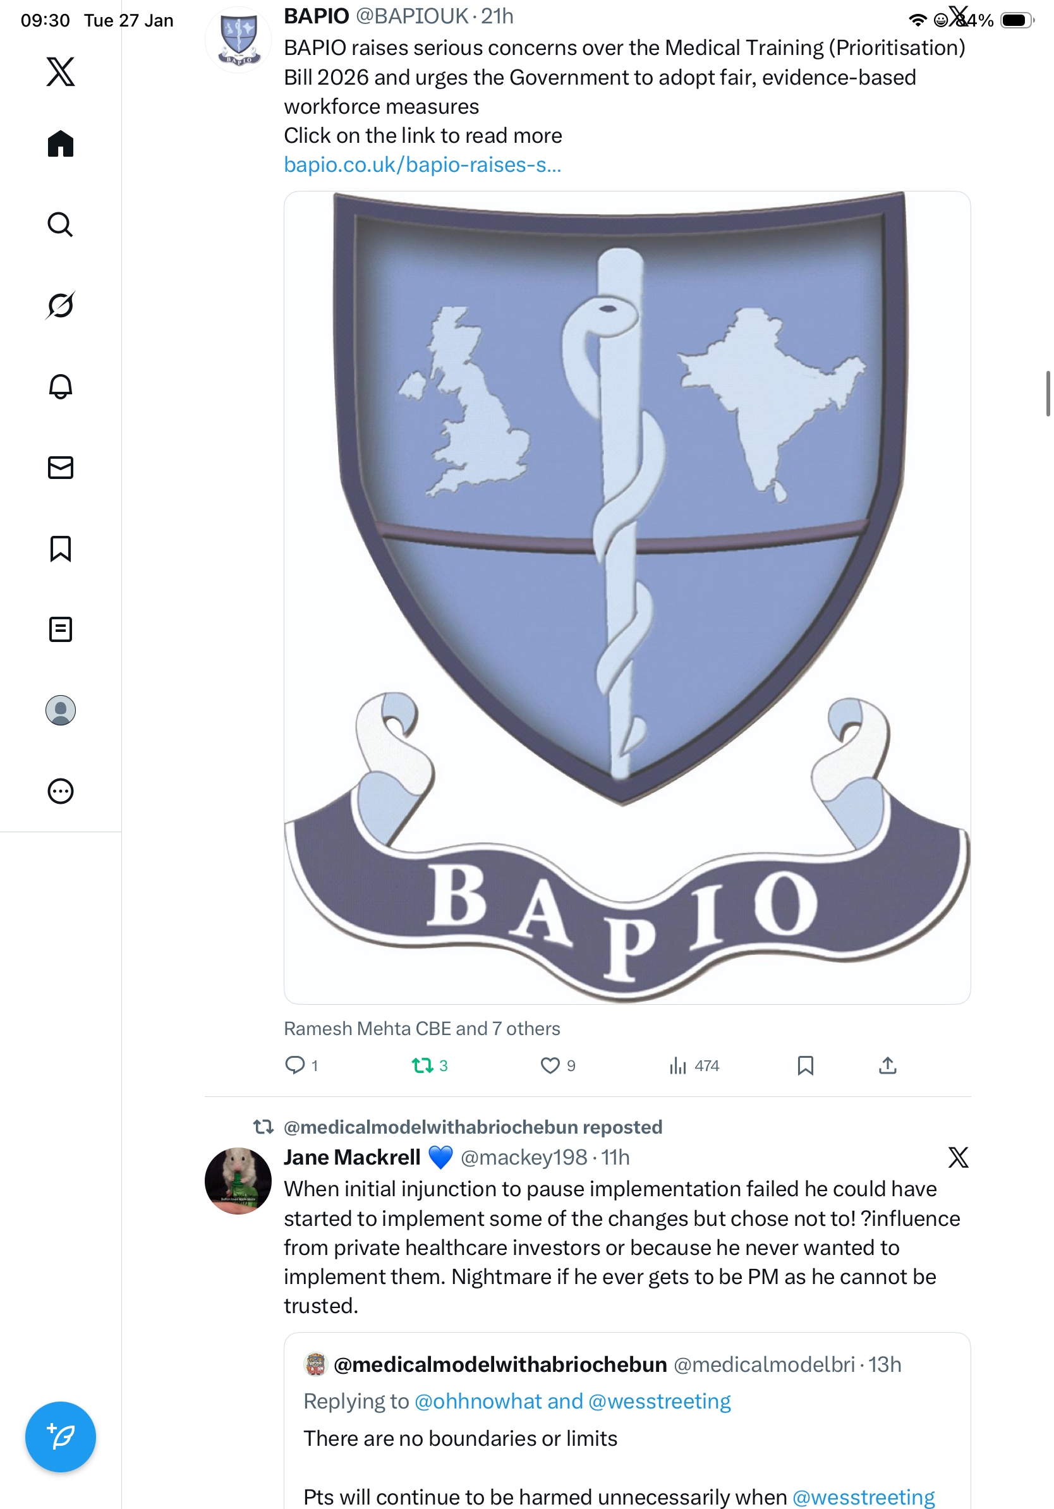
Task: Go to Home timeline
Action: 61,143
